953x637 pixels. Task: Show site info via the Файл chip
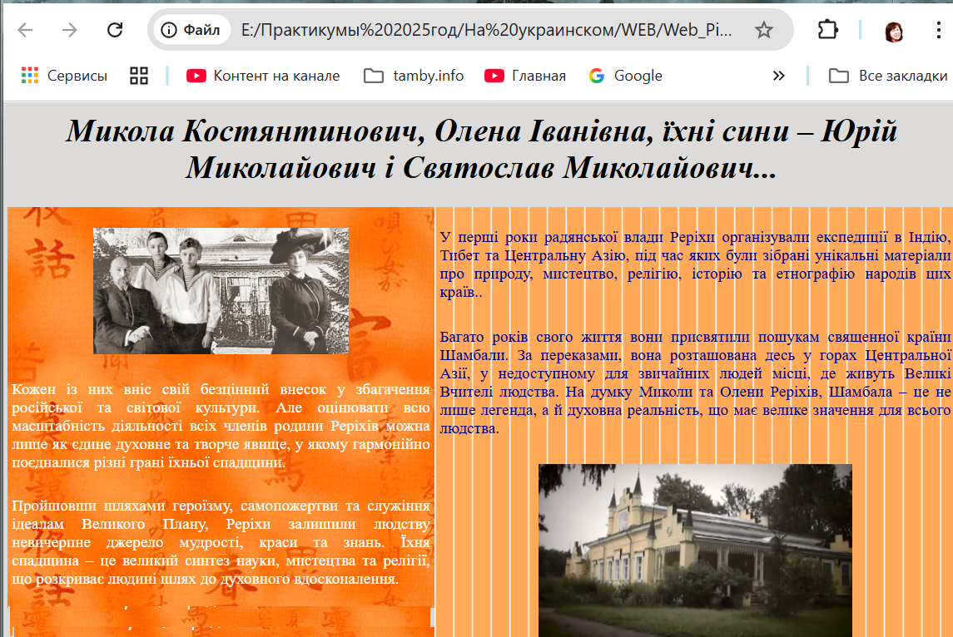[191, 31]
